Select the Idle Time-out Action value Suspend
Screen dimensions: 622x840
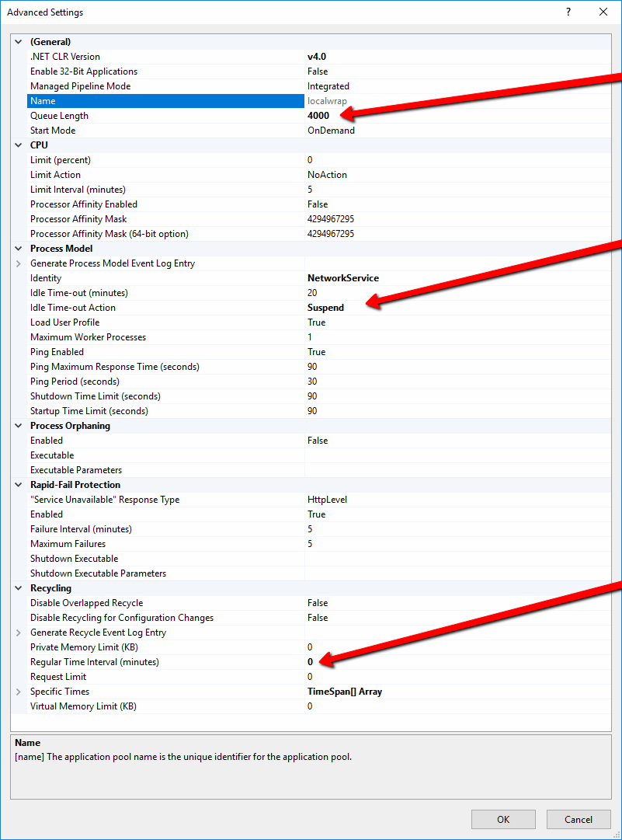tap(325, 308)
